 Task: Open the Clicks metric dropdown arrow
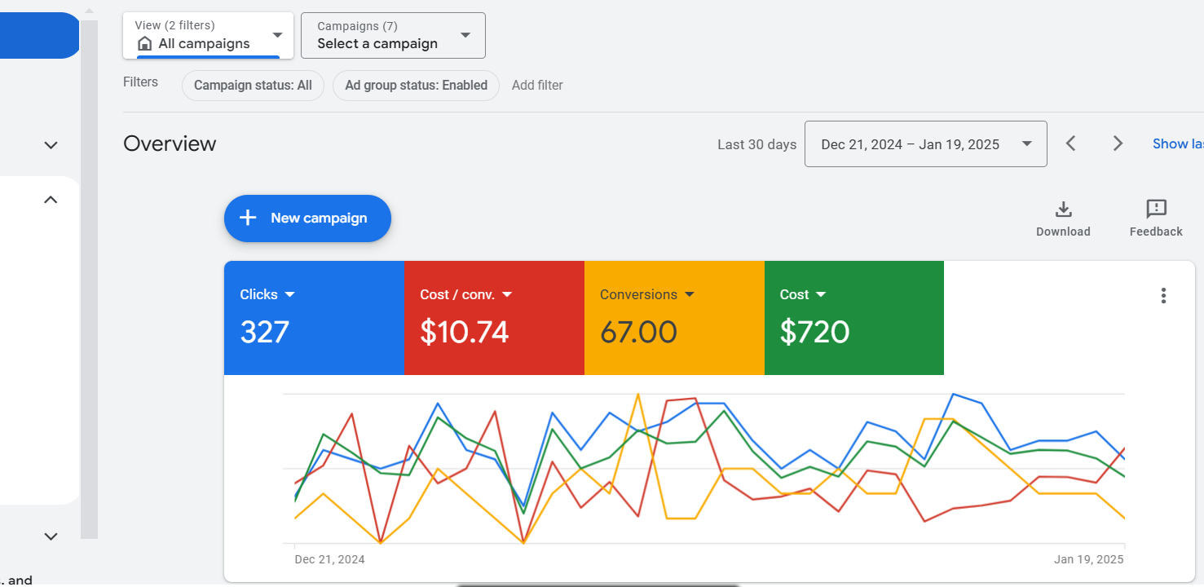(289, 295)
